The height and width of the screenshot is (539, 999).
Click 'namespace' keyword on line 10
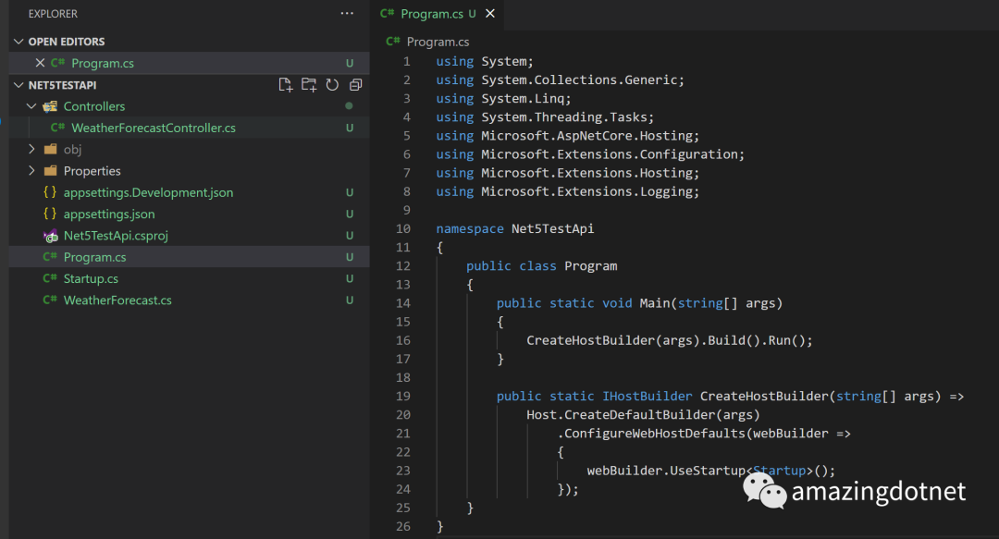(x=470, y=228)
